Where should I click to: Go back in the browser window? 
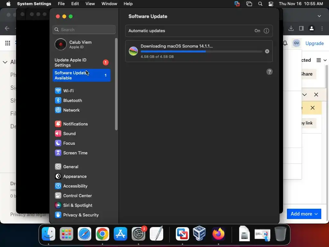point(7,28)
